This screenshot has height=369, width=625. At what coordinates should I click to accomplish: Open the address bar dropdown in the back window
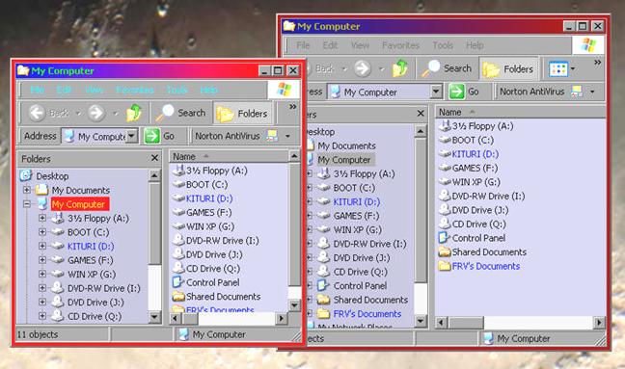tap(436, 92)
